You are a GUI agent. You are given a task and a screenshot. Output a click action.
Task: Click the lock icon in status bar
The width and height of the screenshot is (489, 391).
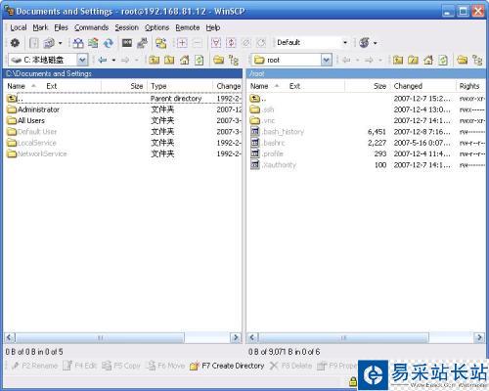(353, 381)
